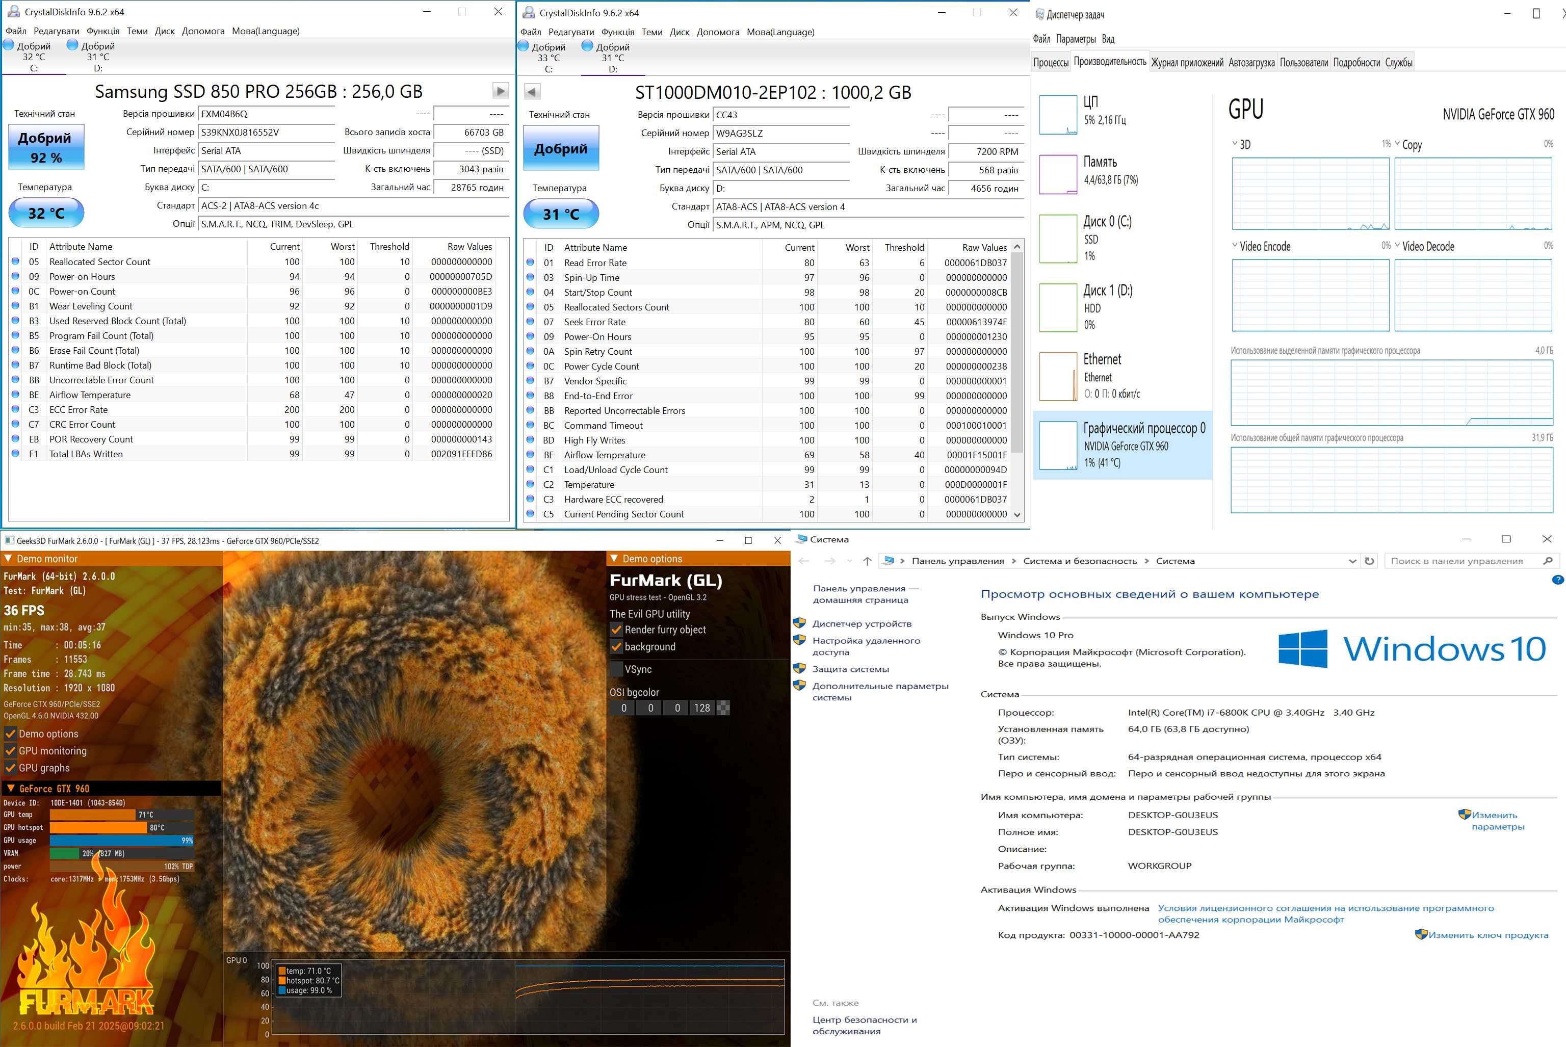This screenshot has height=1047, width=1566.
Task: Collapse the Demo options panel in FurMark
Action: tap(614, 558)
